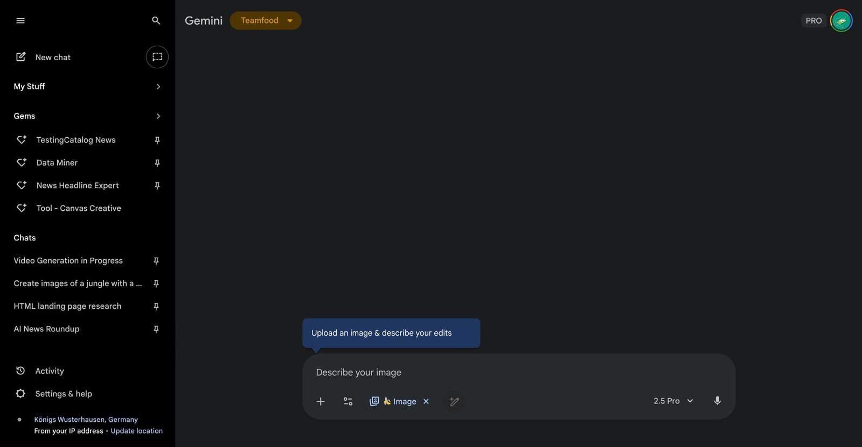Open the 2.5 Pro model selector
The width and height of the screenshot is (862, 447).
click(672, 401)
